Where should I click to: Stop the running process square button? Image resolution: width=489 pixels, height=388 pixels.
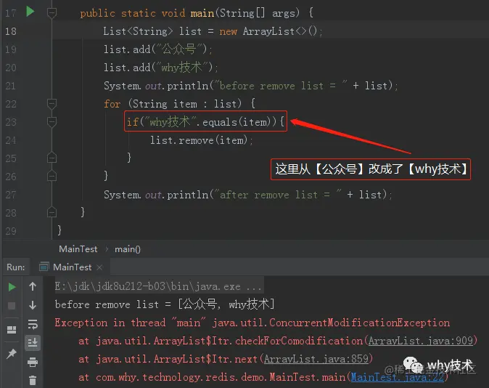pyautogui.click(x=12, y=305)
